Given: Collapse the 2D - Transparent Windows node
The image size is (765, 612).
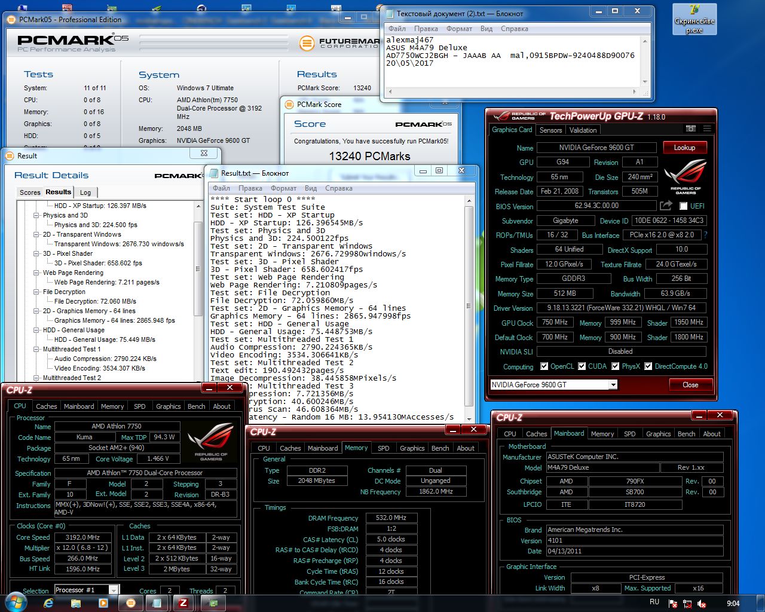Looking at the screenshot, I should tap(36, 234).
